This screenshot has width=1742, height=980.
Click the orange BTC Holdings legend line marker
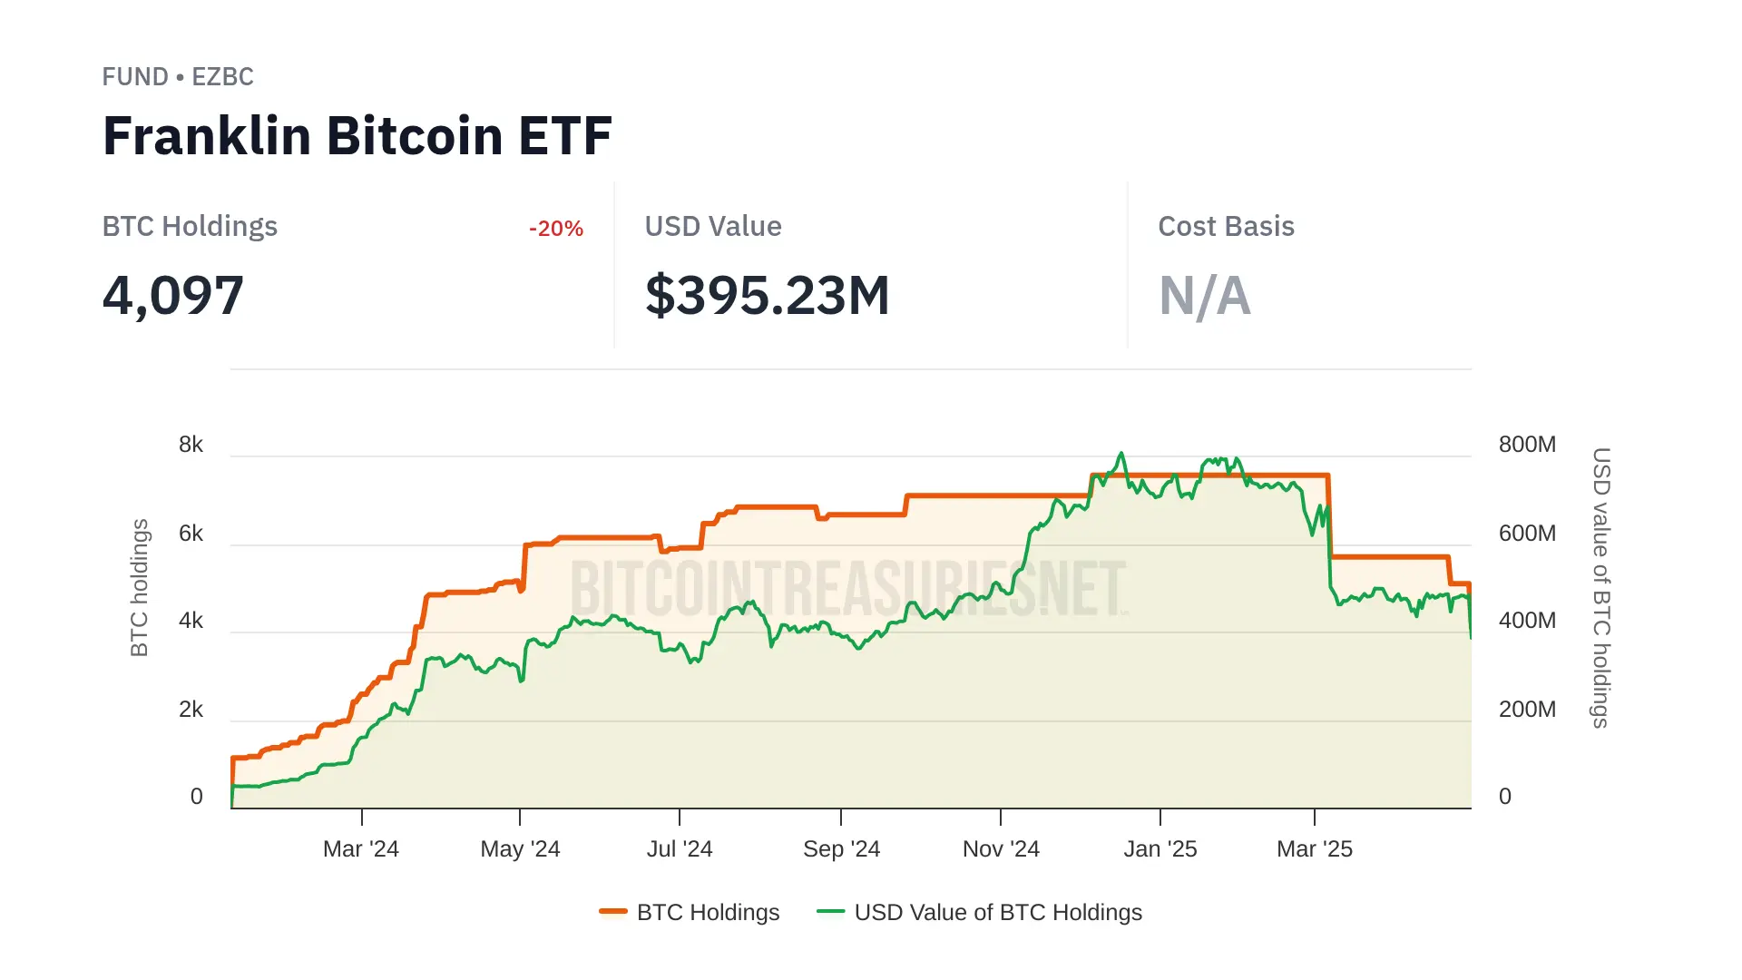coord(613,911)
